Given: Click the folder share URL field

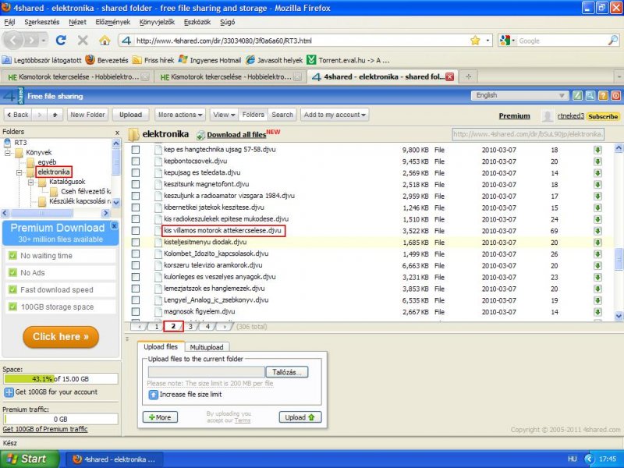Looking at the screenshot, I should tap(528, 134).
